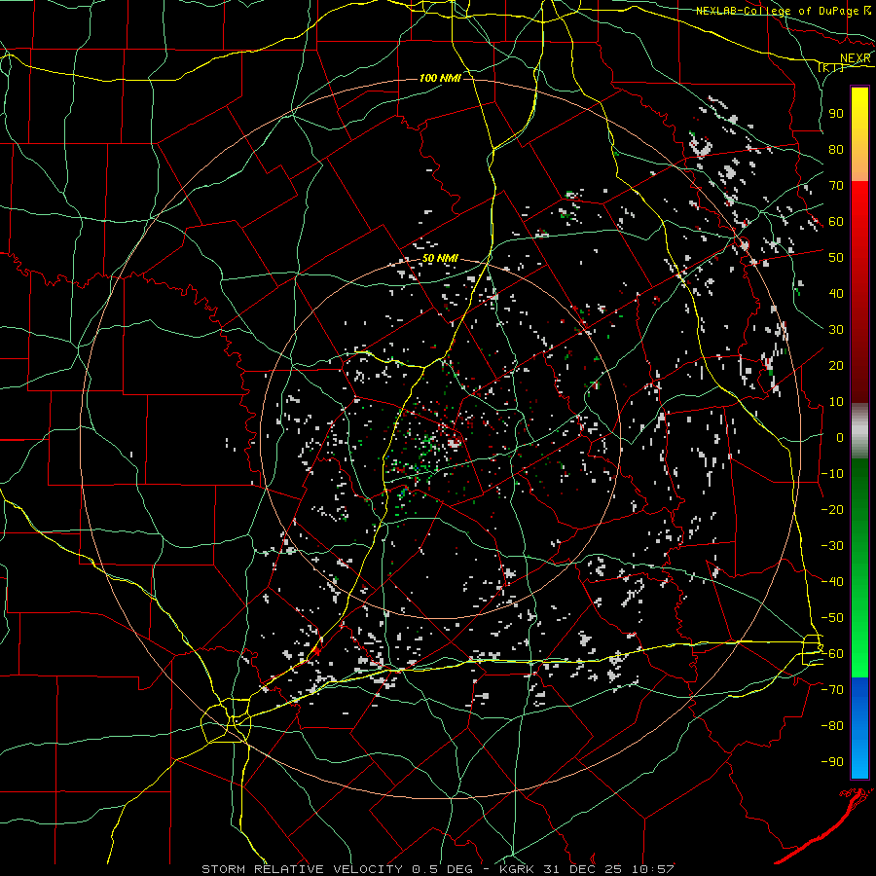Screen dimensions: 876x876
Task: Click the "-40" value on the color scale
Action: tap(832, 582)
